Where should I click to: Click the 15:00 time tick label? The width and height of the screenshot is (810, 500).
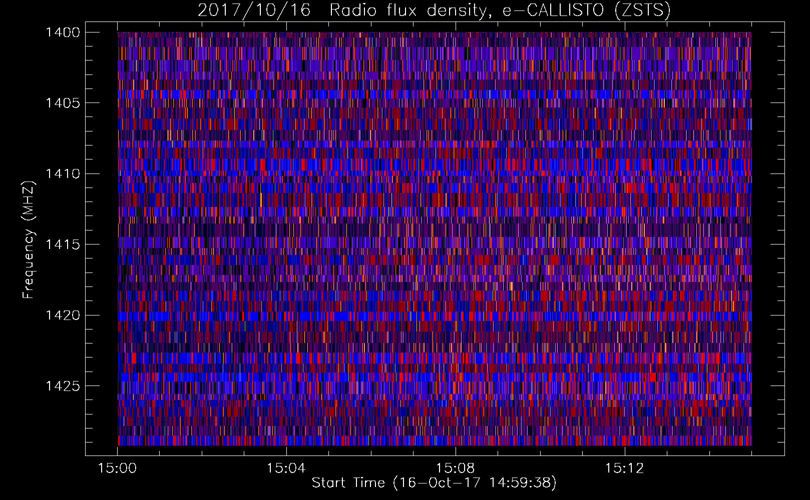point(117,468)
